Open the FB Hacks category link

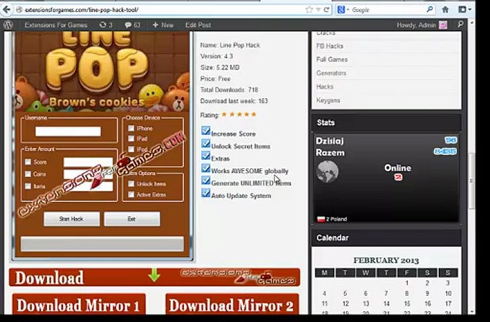click(x=329, y=46)
